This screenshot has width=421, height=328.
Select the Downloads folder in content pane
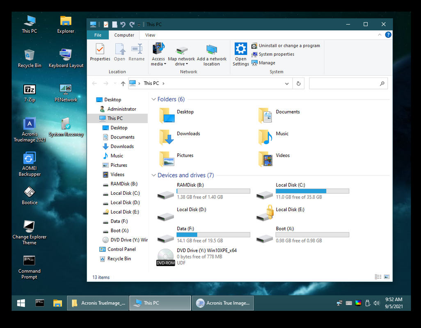[179, 137]
